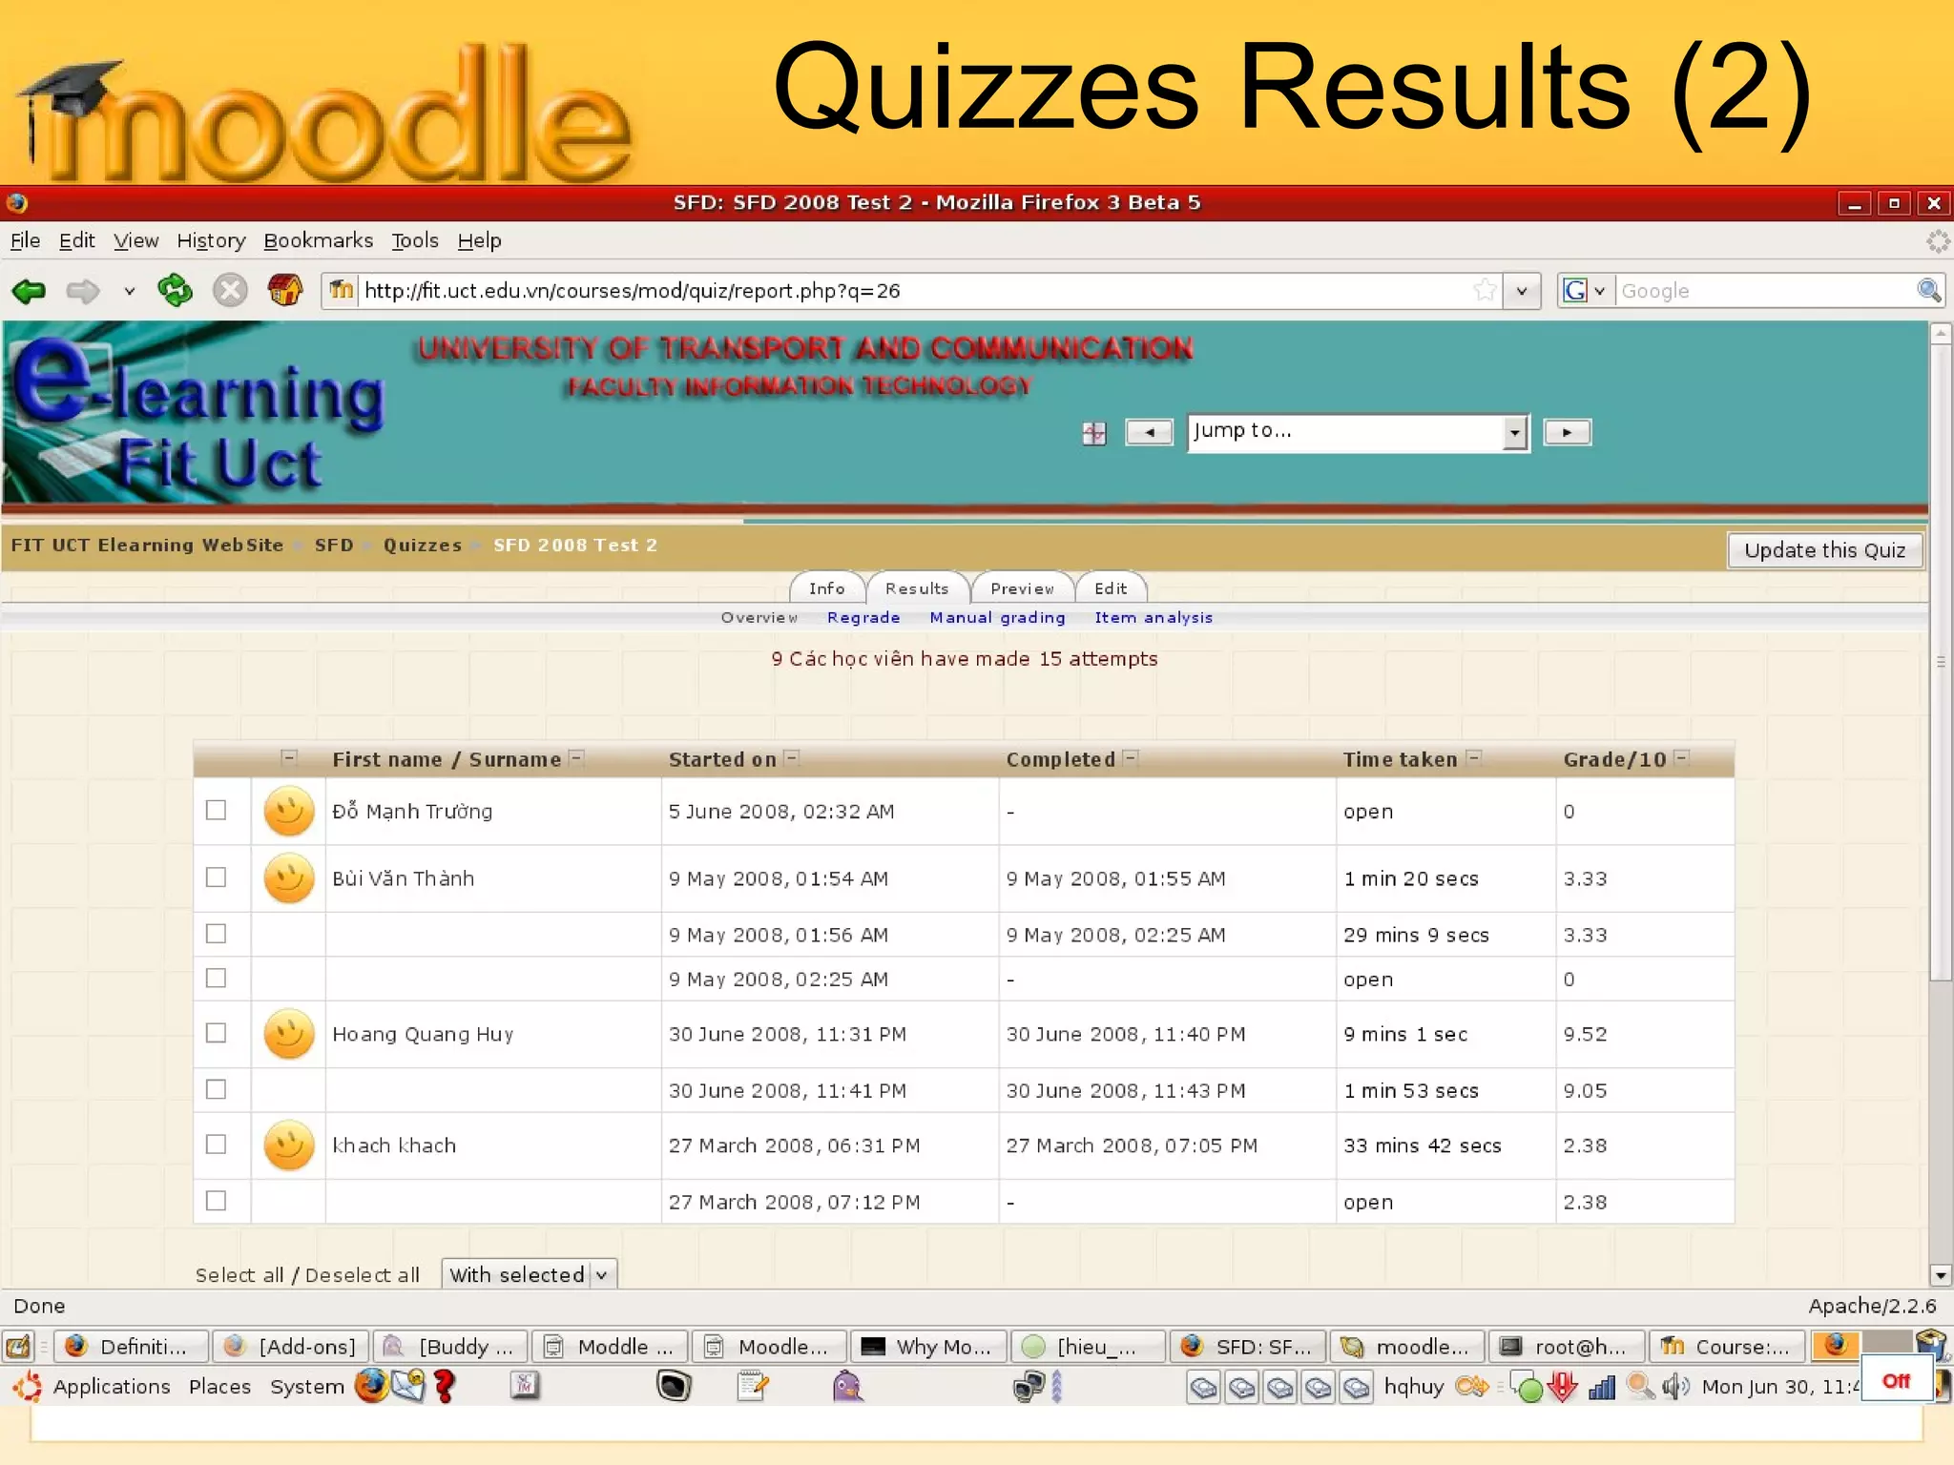Click Deselect all link
The height and width of the screenshot is (1465, 1954).
coord(363,1275)
